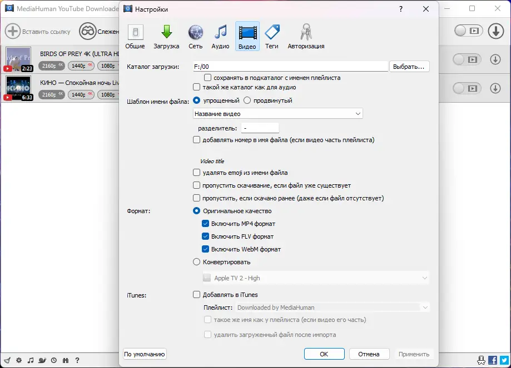This screenshot has width=511, height=368.
Task: Click the Выбрать... folder browse button
Action: pos(409,67)
